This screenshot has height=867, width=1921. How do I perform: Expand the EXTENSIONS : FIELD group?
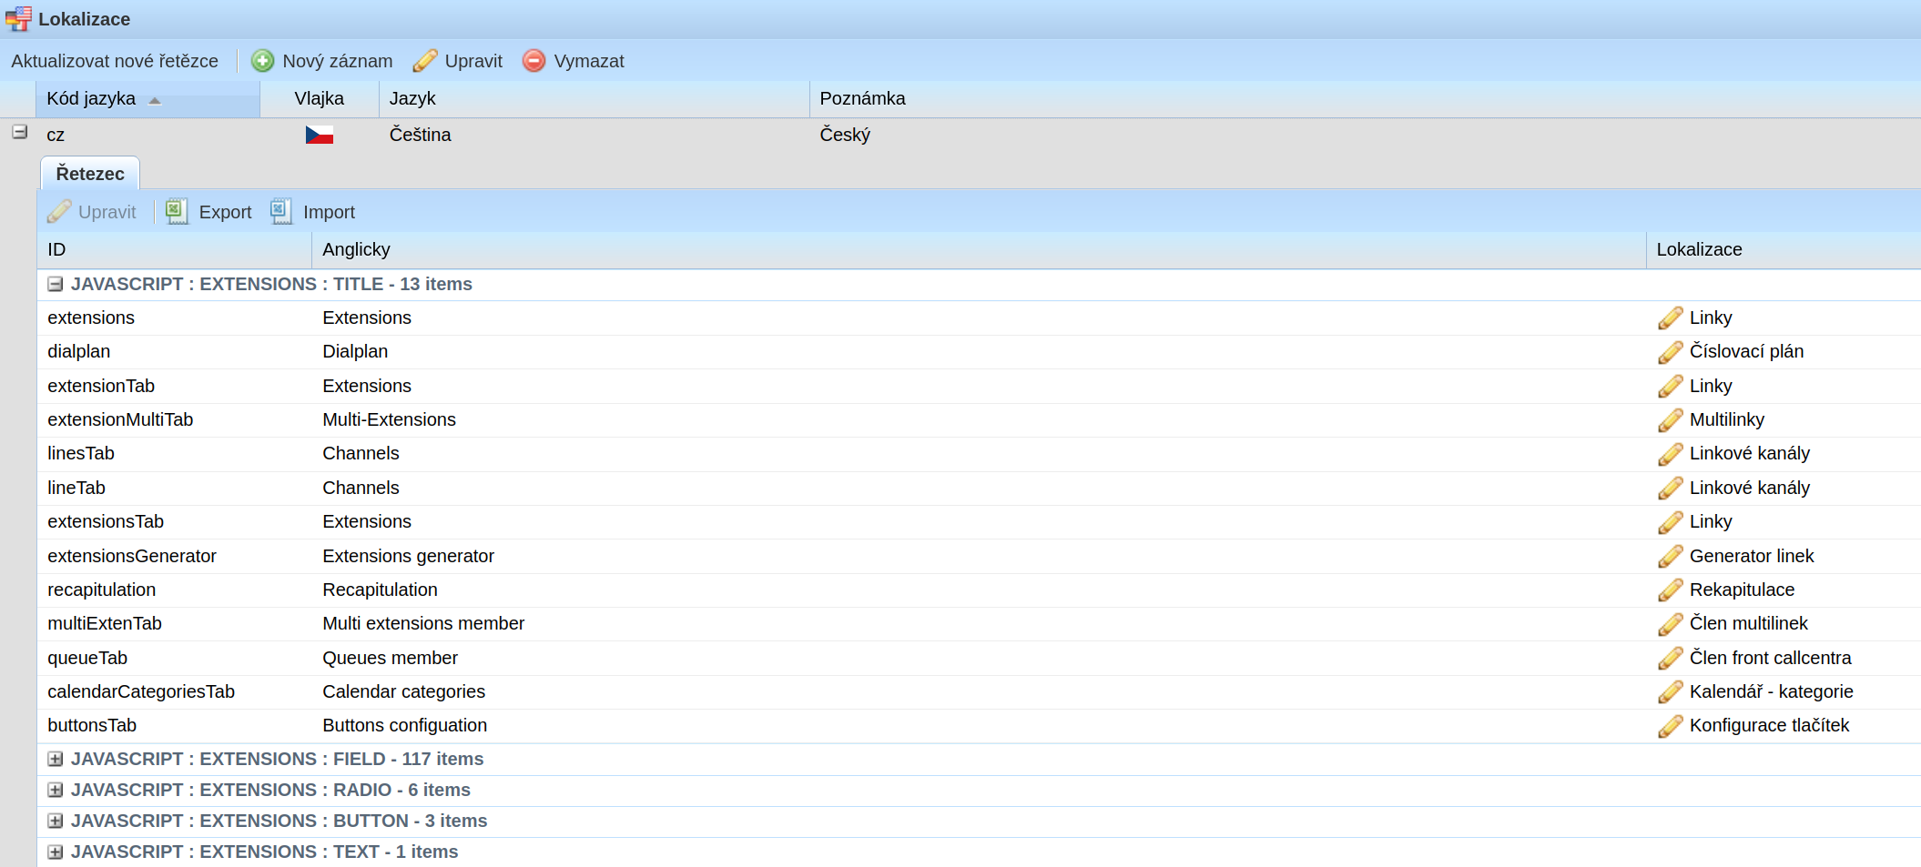tap(56, 759)
